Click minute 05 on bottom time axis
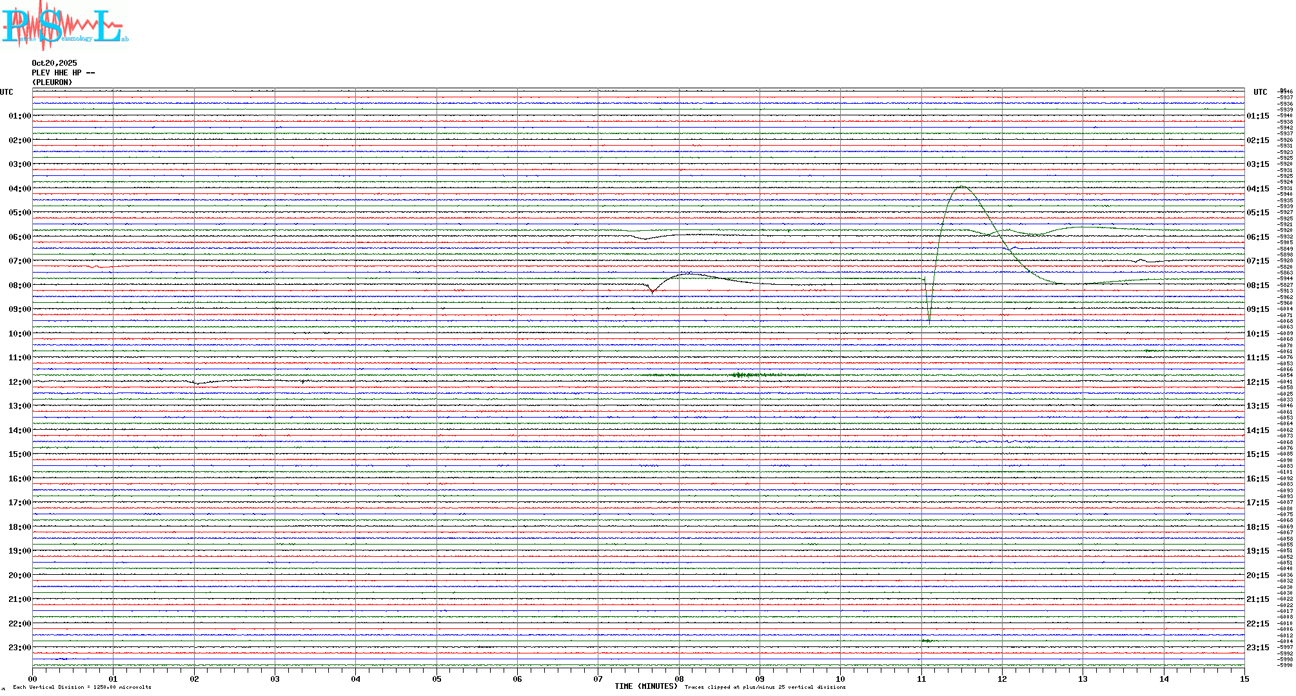The image size is (1296, 696). 437,679
